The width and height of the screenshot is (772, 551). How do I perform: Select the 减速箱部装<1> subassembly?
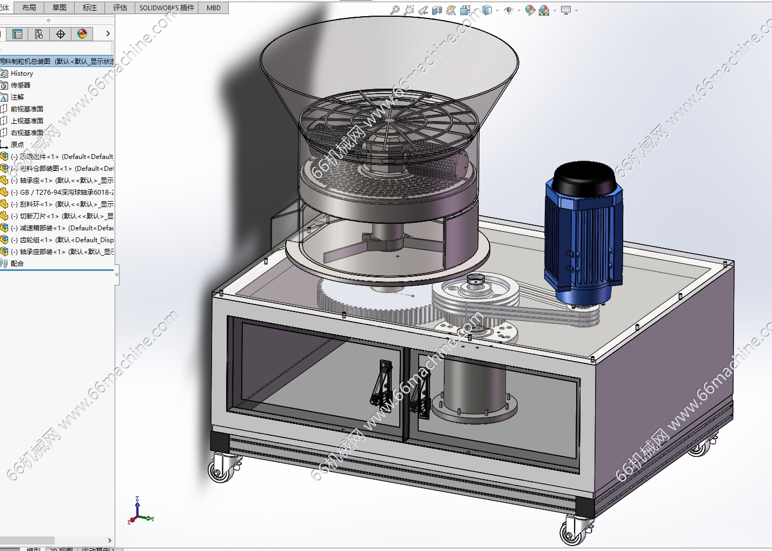pos(62,228)
